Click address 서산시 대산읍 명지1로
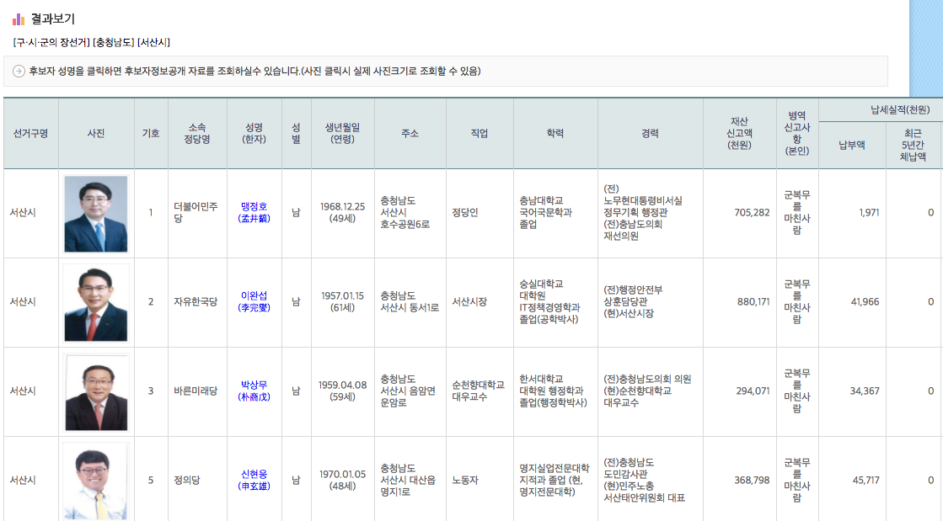This screenshot has width=943, height=521. click(x=408, y=480)
